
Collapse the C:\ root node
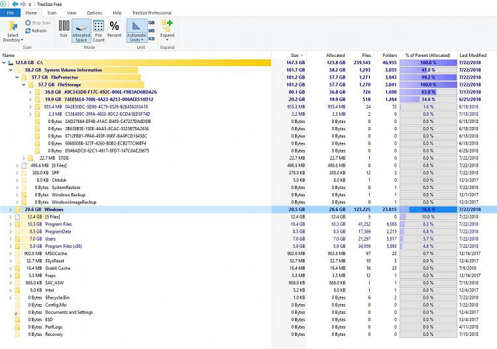click(x=4, y=63)
